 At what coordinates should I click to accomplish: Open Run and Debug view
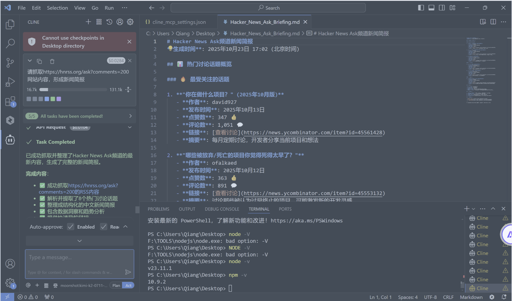[10, 82]
